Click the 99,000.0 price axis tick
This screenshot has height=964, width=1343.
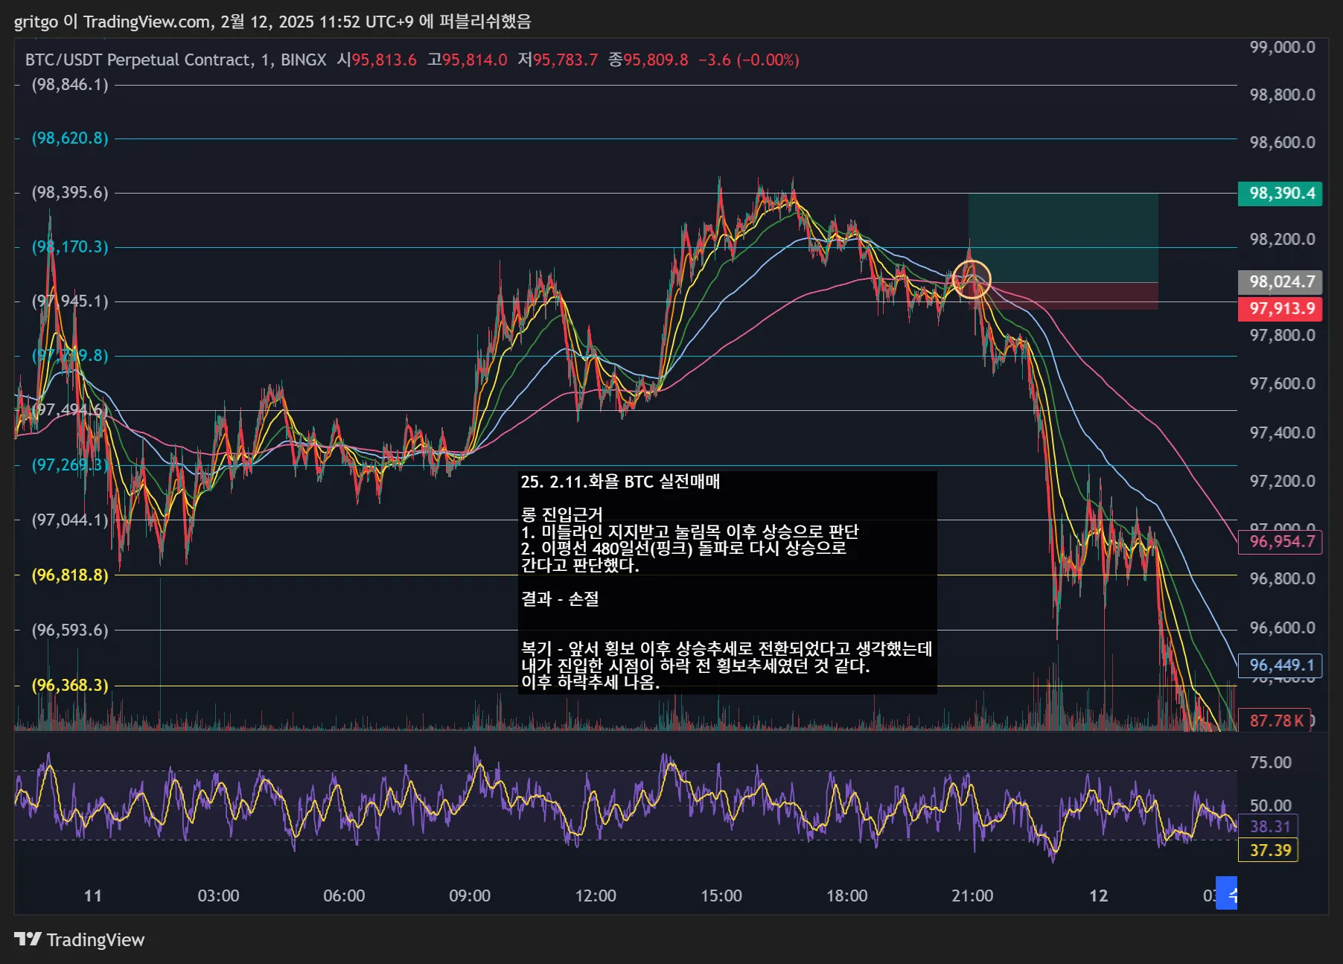[x=1282, y=47]
